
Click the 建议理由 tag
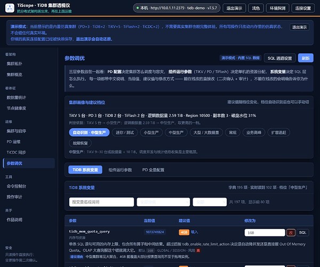[76, 257]
